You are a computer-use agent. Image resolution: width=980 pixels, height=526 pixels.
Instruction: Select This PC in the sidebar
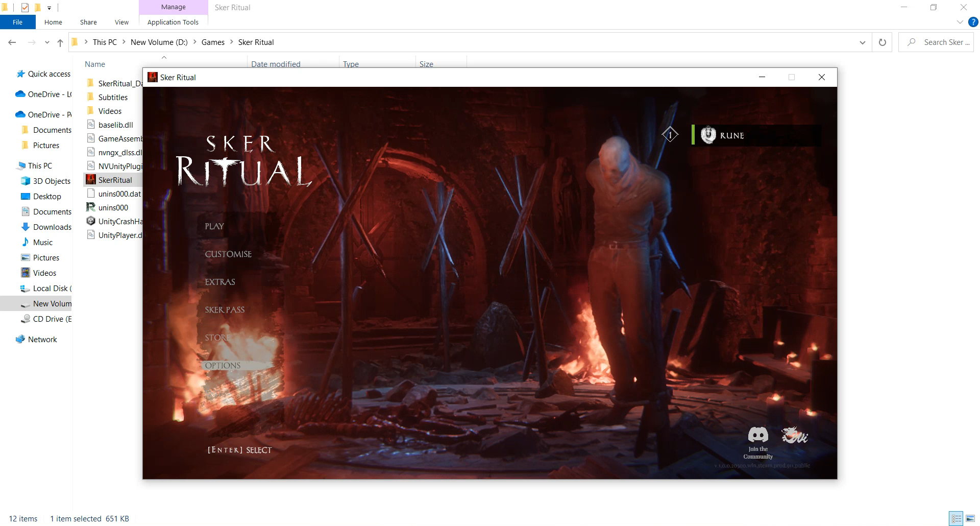(x=35, y=166)
